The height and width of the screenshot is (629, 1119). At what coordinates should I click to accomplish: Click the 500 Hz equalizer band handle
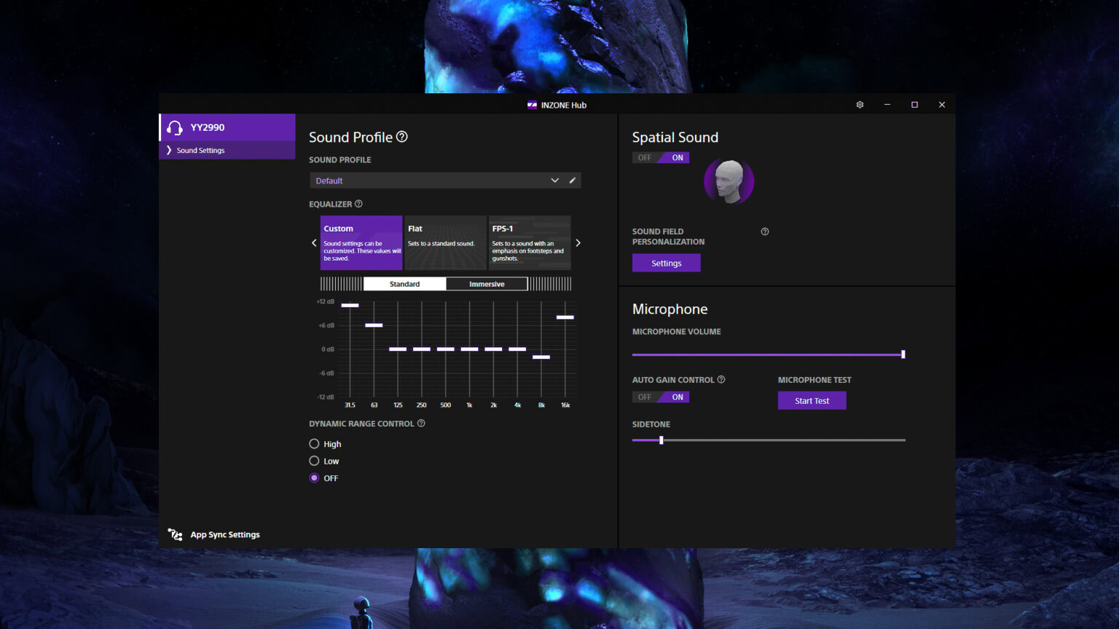click(x=446, y=349)
